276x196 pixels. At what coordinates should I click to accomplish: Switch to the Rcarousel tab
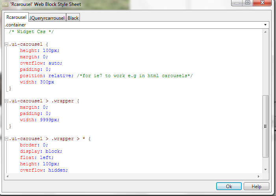pos(16,18)
